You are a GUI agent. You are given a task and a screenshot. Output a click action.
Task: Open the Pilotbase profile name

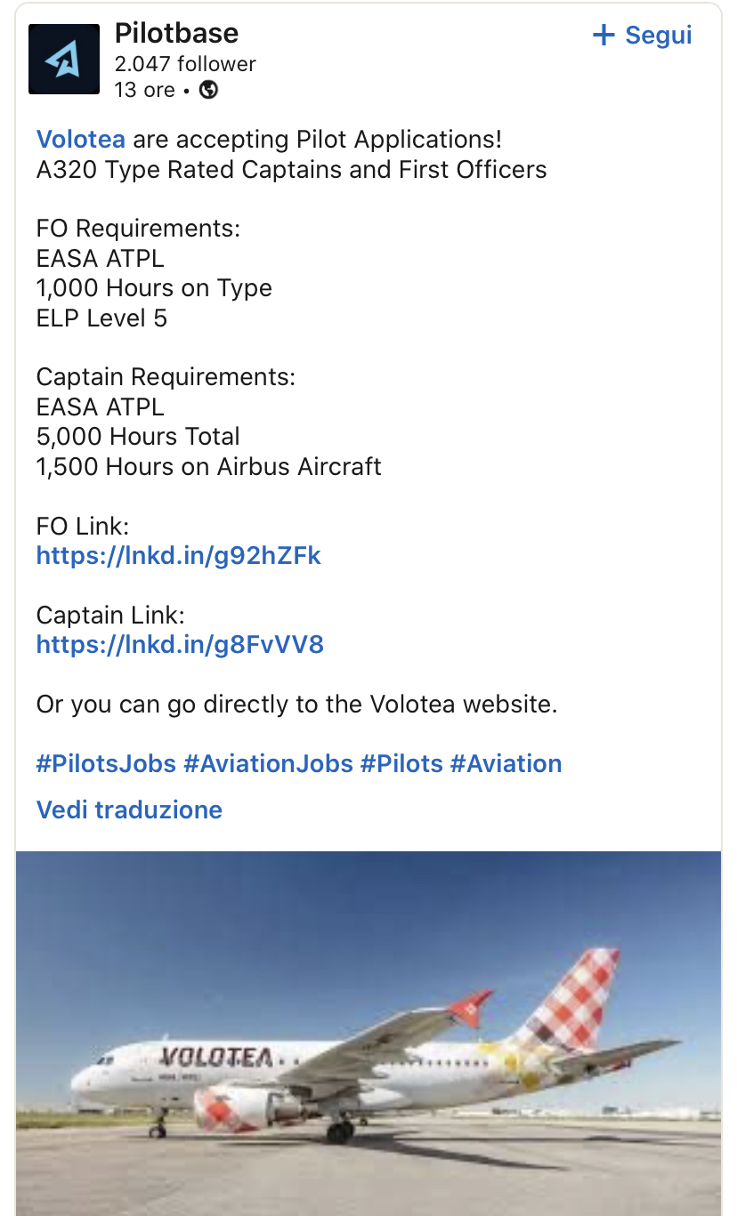(x=176, y=34)
